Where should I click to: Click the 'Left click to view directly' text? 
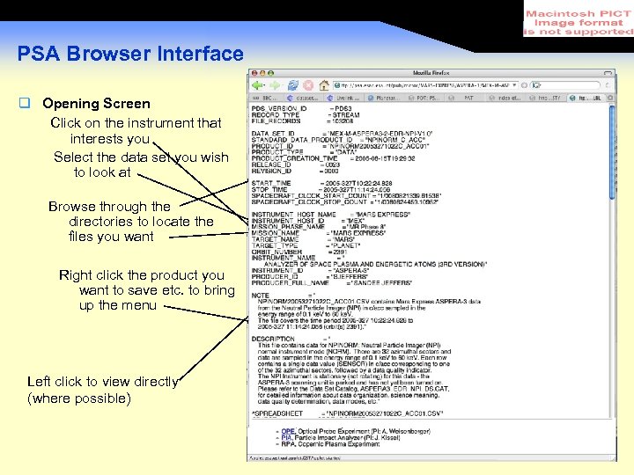[103, 382]
